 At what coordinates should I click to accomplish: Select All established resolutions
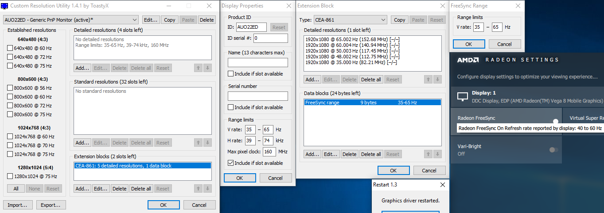click(16, 189)
